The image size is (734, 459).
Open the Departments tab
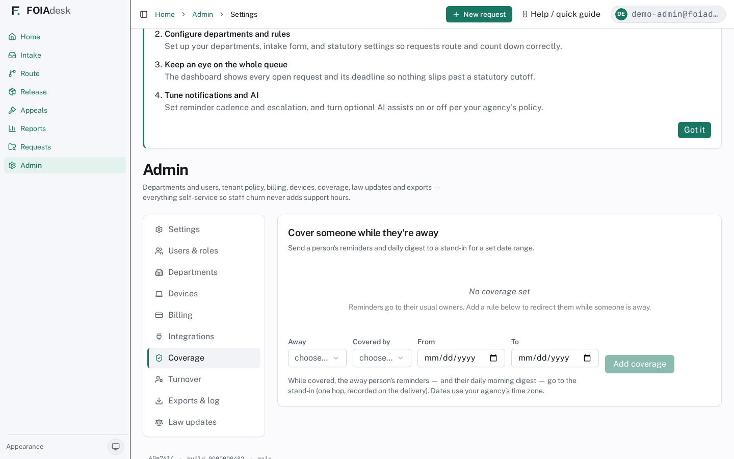point(204,272)
